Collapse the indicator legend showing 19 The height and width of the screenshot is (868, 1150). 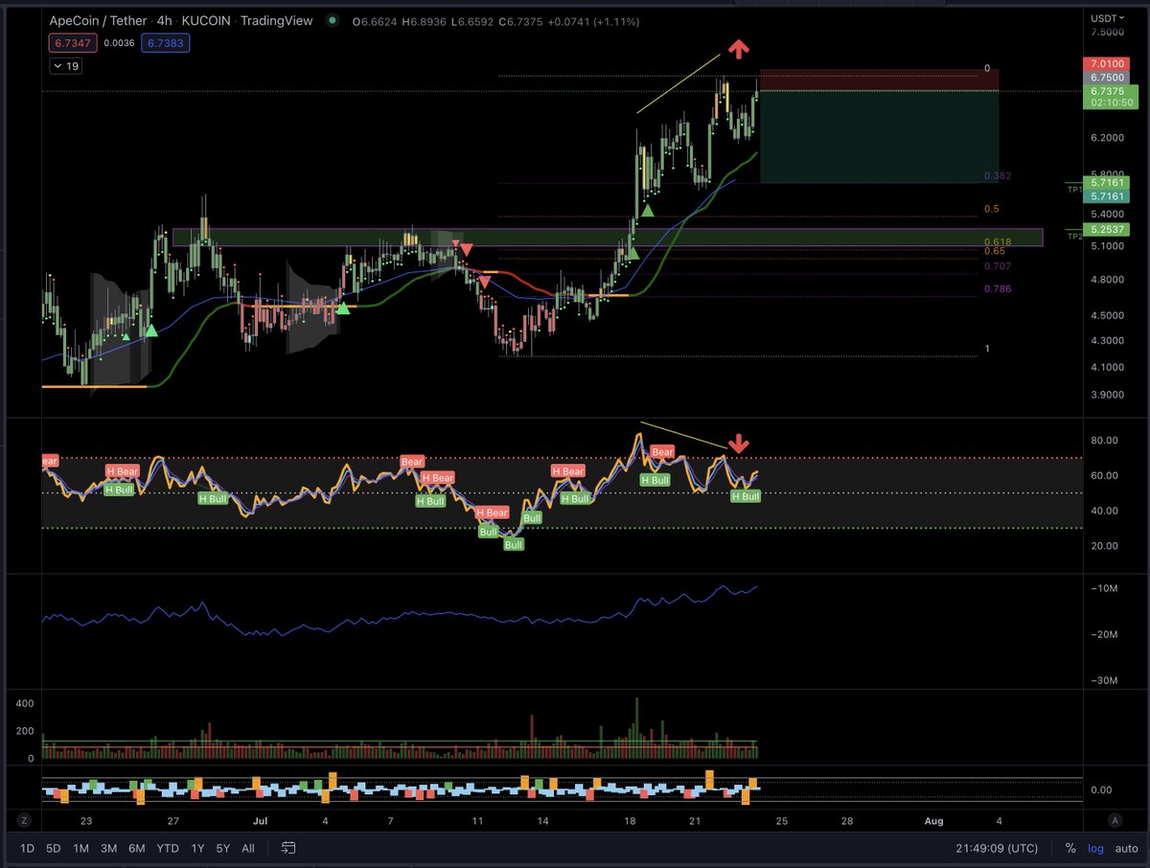point(67,66)
